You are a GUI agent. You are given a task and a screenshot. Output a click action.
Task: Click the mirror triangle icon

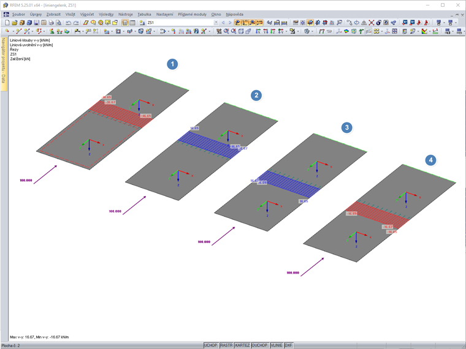pyautogui.click(x=364, y=23)
